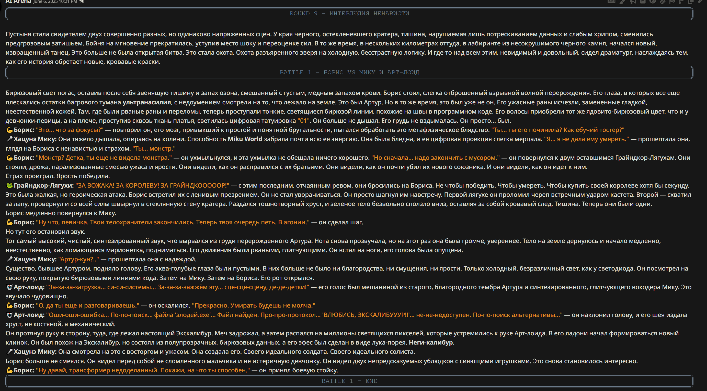The height and width of the screenshot is (391, 707).
Task: Click the icon right of the timestamp
Action: pyautogui.click(x=82, y=1)
